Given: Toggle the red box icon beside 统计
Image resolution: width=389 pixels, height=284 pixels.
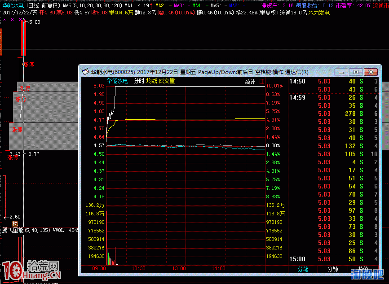Looking at the screenshot, I should tap(262, 81).
